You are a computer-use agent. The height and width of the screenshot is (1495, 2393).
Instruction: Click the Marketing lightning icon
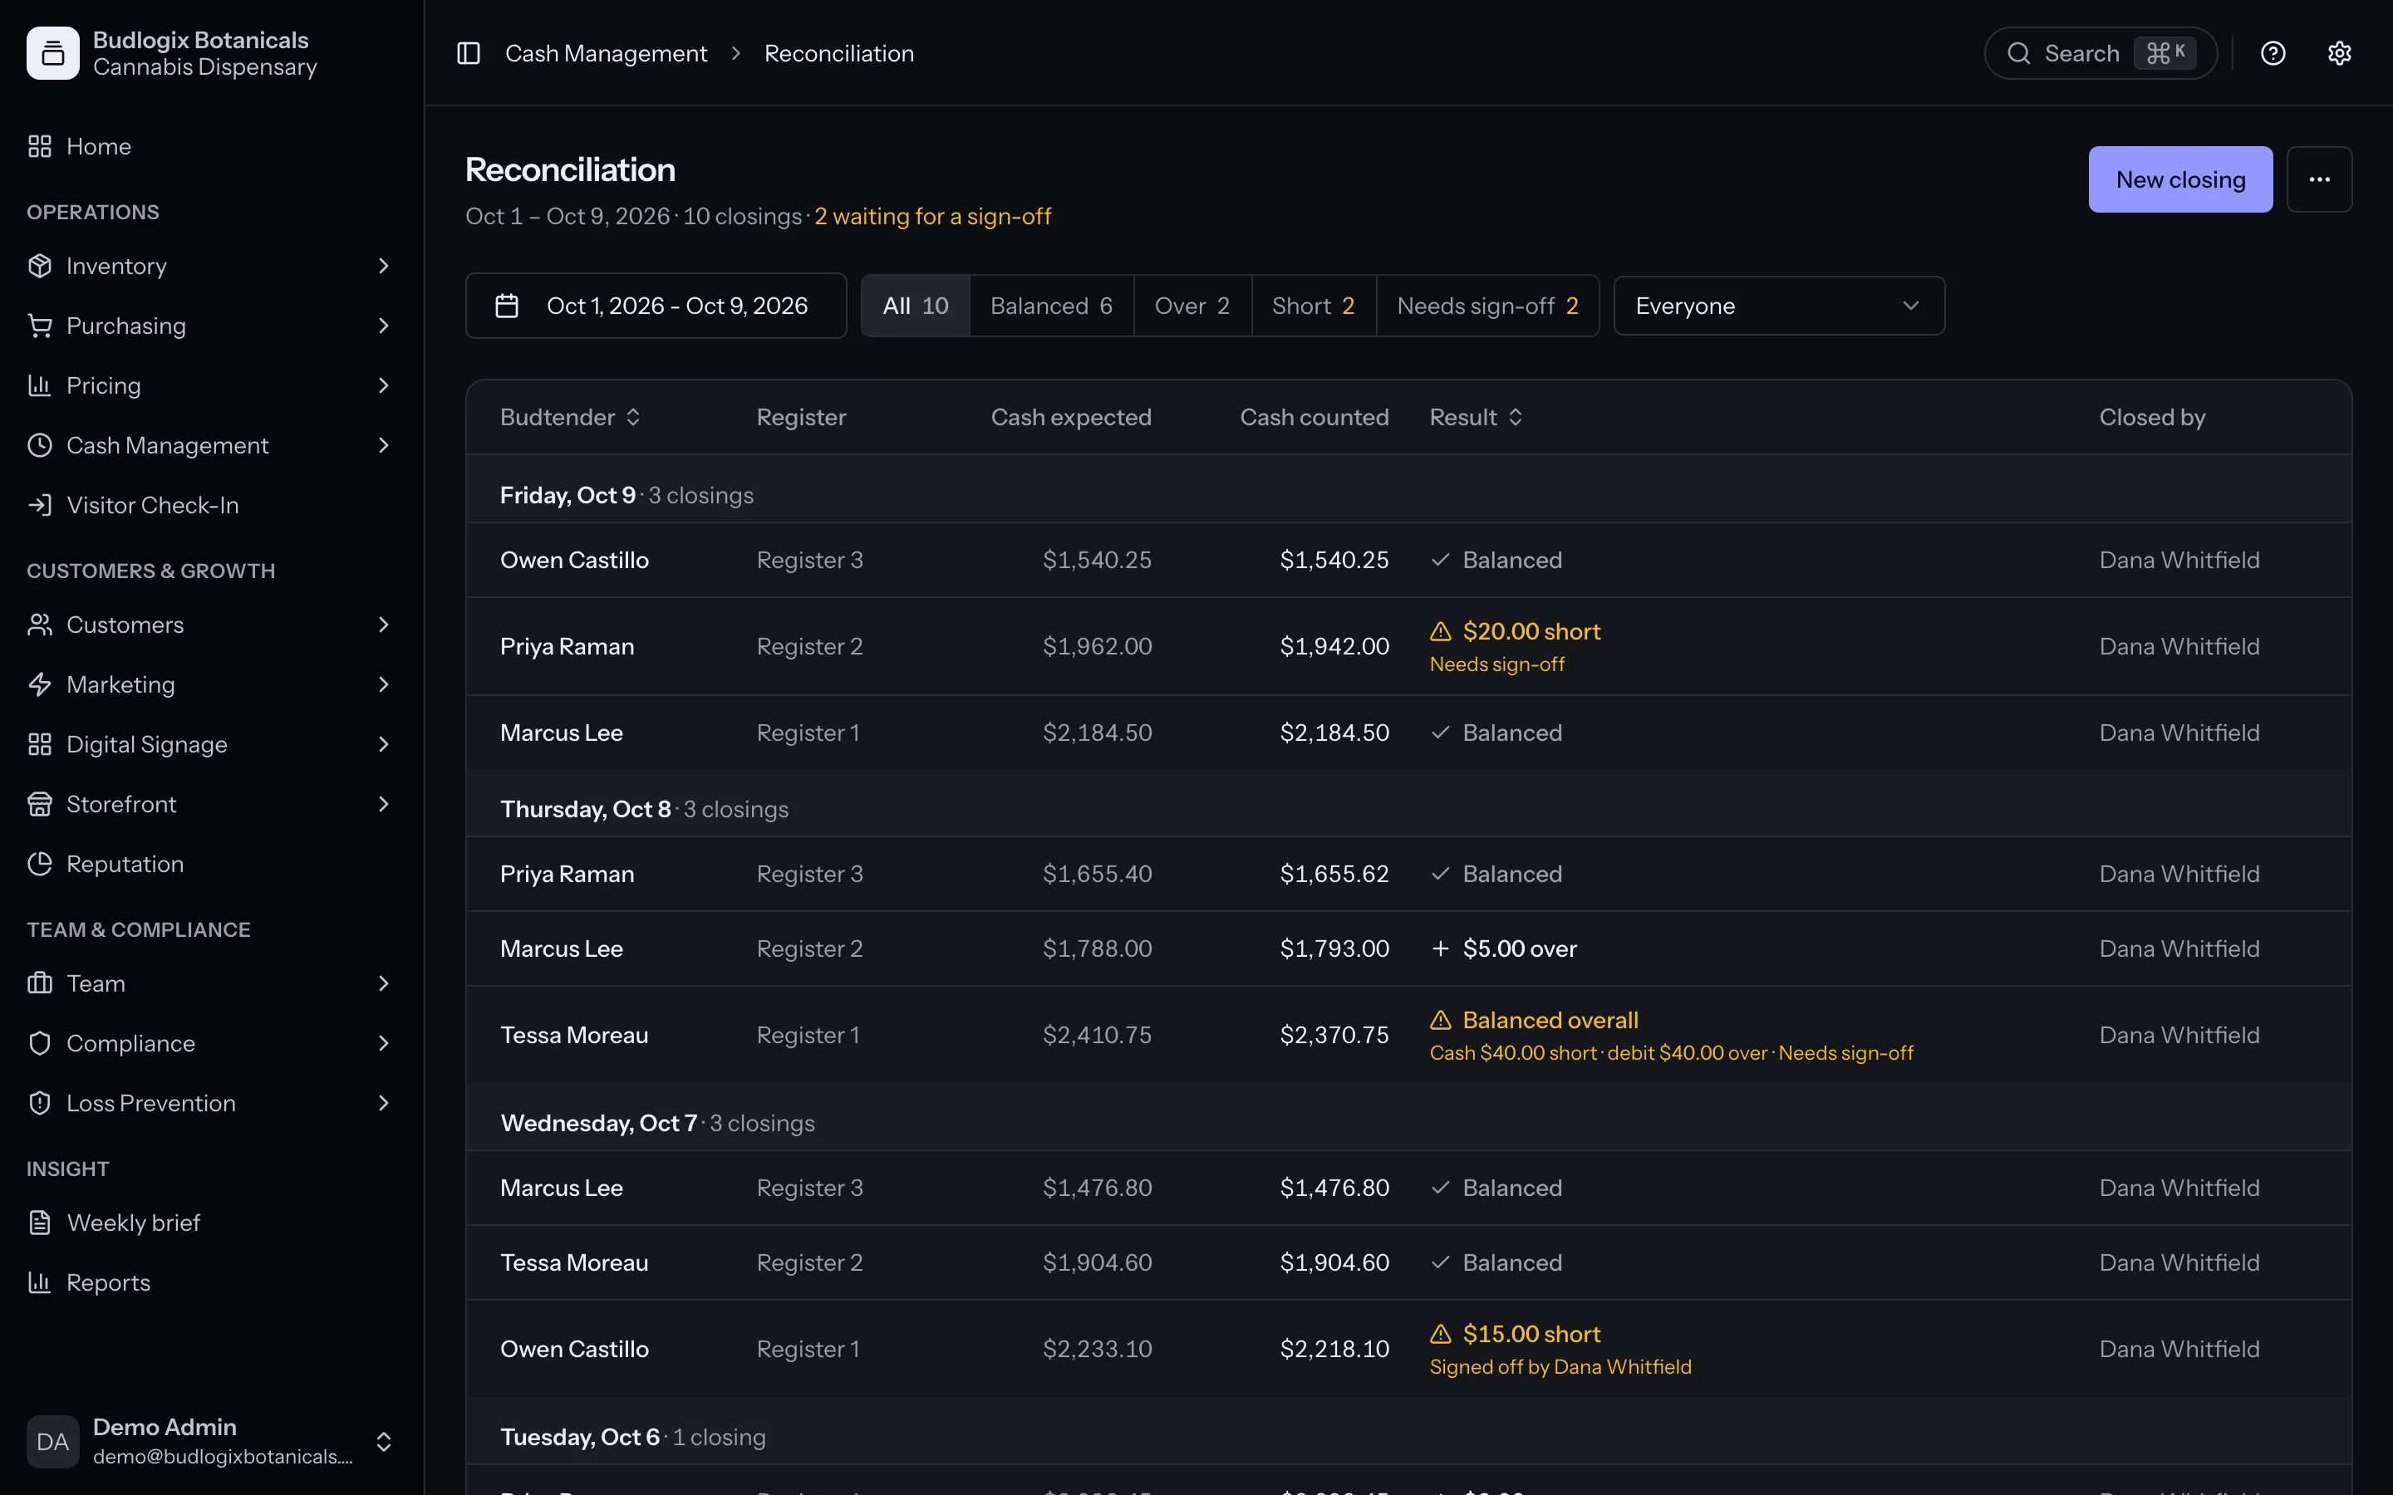pos(40,684)
